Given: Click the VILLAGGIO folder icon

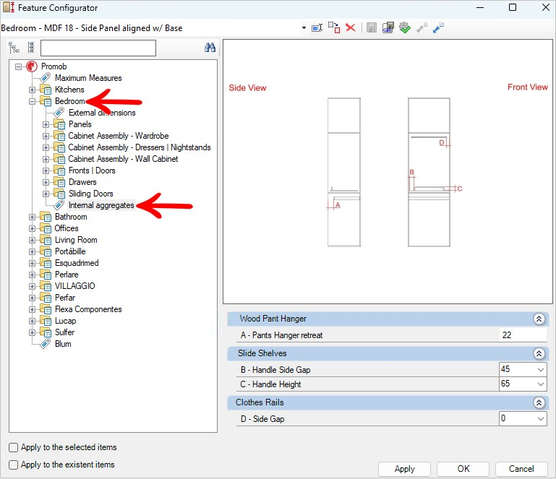Looking at the screenshot, I should (x=46, y=286).
